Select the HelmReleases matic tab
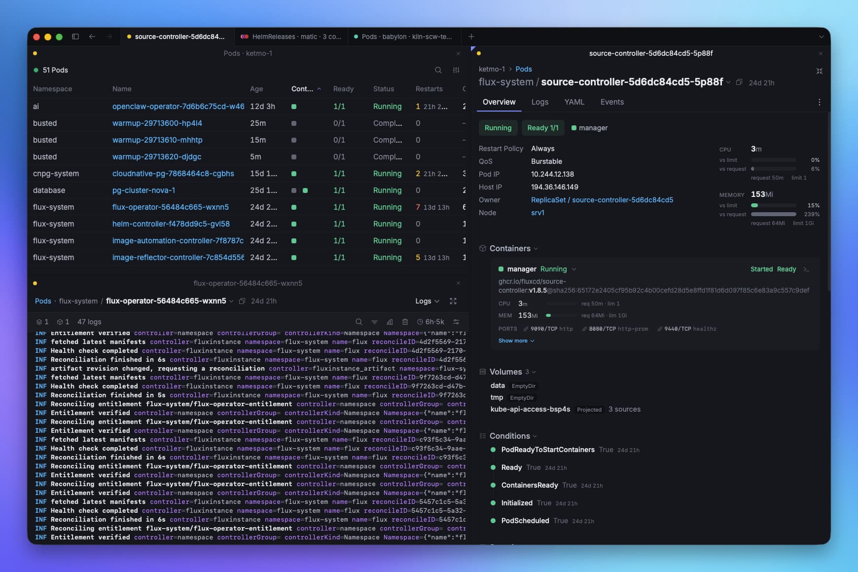Viewport: 858px width, 572px height. 291,37
